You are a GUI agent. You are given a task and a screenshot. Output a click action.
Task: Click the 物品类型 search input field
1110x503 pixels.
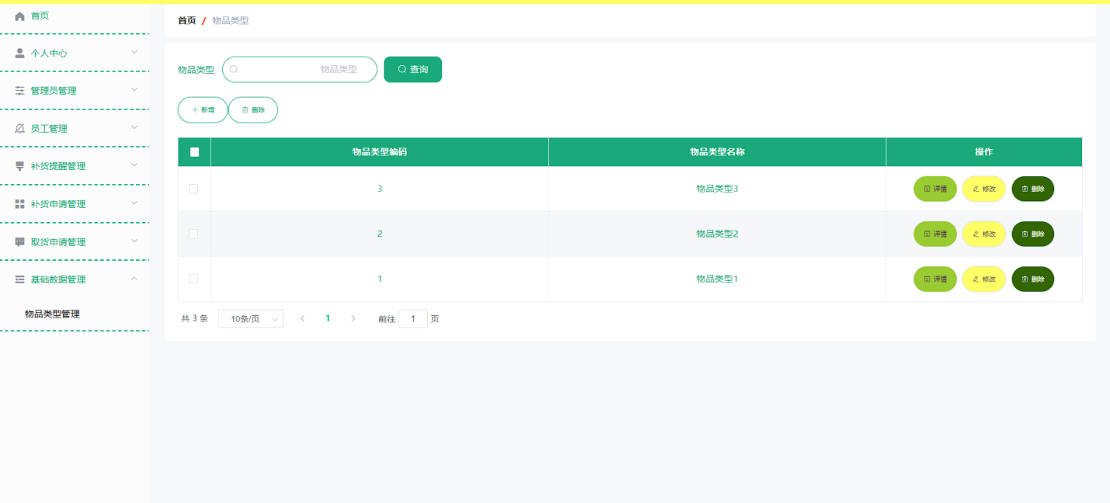(x=300, y=69)
